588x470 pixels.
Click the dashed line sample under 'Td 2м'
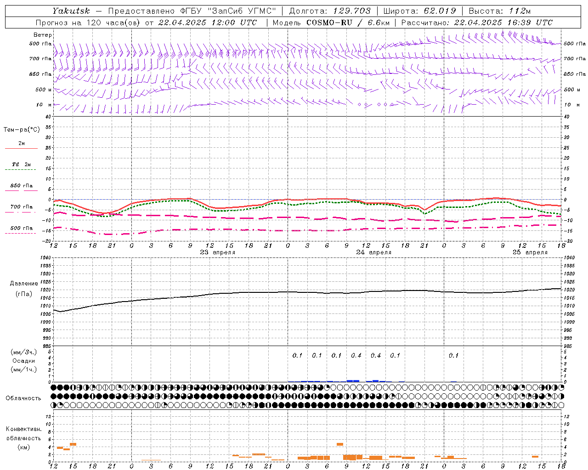(x=20, y=170)
